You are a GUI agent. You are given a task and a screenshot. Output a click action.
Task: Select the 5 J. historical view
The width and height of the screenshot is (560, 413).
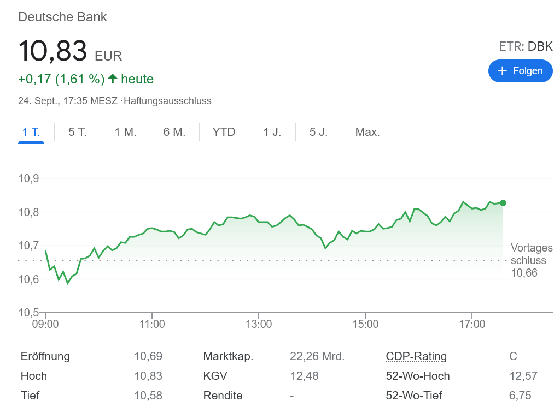[318, 131]
